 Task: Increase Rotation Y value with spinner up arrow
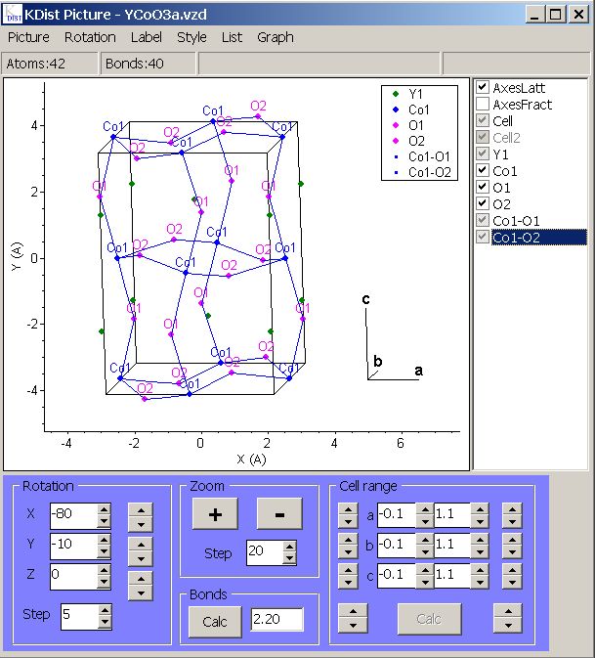pyautogui.click(x=104, y=540)
